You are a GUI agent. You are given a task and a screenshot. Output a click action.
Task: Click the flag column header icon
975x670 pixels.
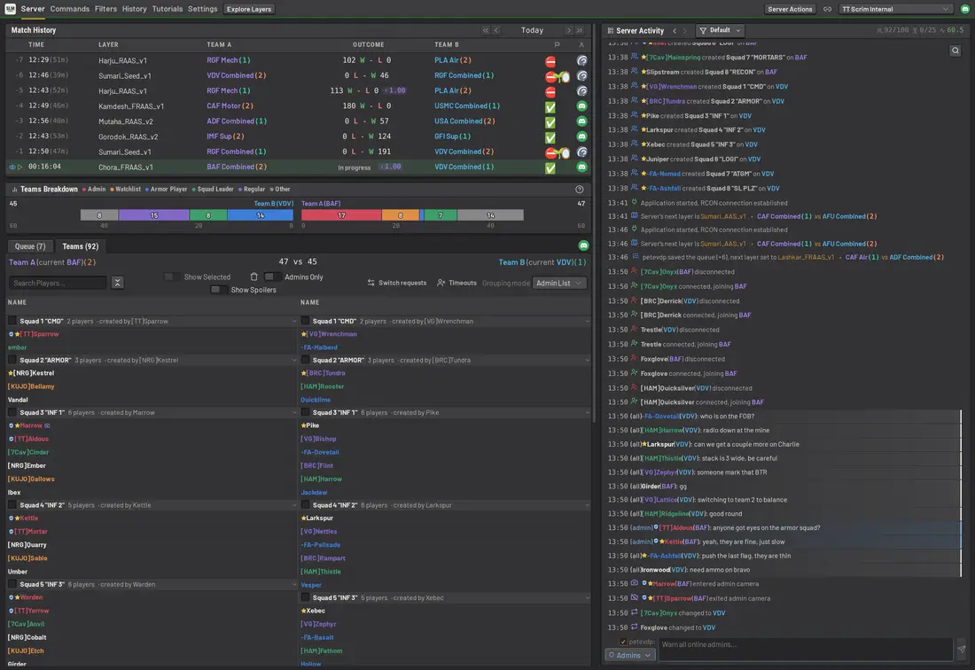tap(557, 44)
